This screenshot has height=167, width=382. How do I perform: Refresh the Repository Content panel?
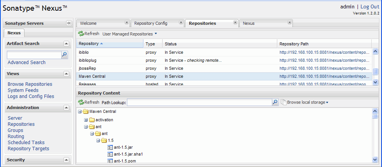(x=89, y=102)
